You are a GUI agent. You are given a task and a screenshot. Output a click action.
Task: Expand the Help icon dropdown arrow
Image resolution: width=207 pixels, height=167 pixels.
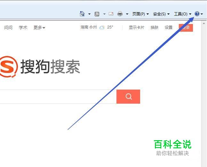(x=202, y=14)
